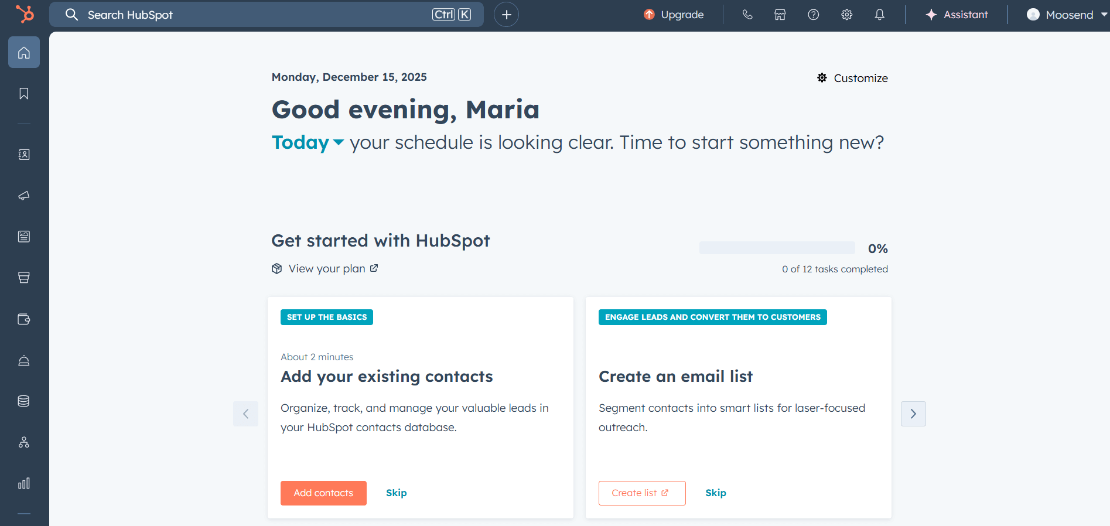Click the About 2 minutes label

[317, 357]
